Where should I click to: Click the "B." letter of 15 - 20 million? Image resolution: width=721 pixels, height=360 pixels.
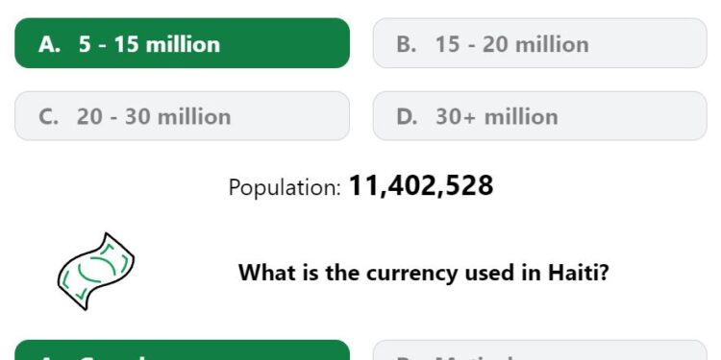tap(407, 44)
